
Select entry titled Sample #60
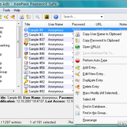point(37,73)
